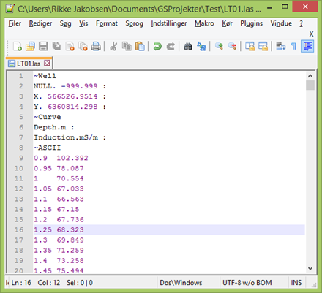
Task: Click line number 12 in the margin
Action: pos(19,189)
